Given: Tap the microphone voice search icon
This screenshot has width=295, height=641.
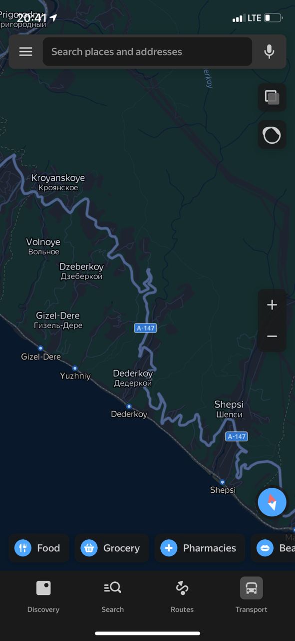Looking at the screenshot, I should [269, 52].
